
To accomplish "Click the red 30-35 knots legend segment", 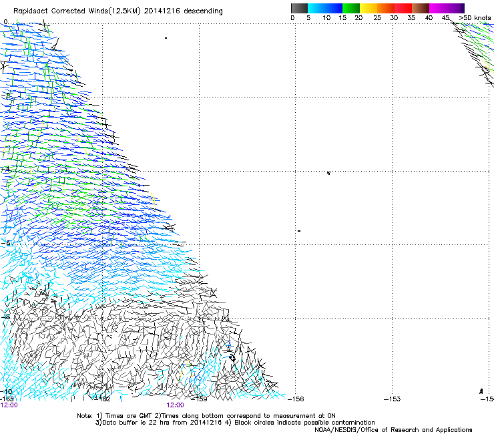I will click(x=403, y=8).
